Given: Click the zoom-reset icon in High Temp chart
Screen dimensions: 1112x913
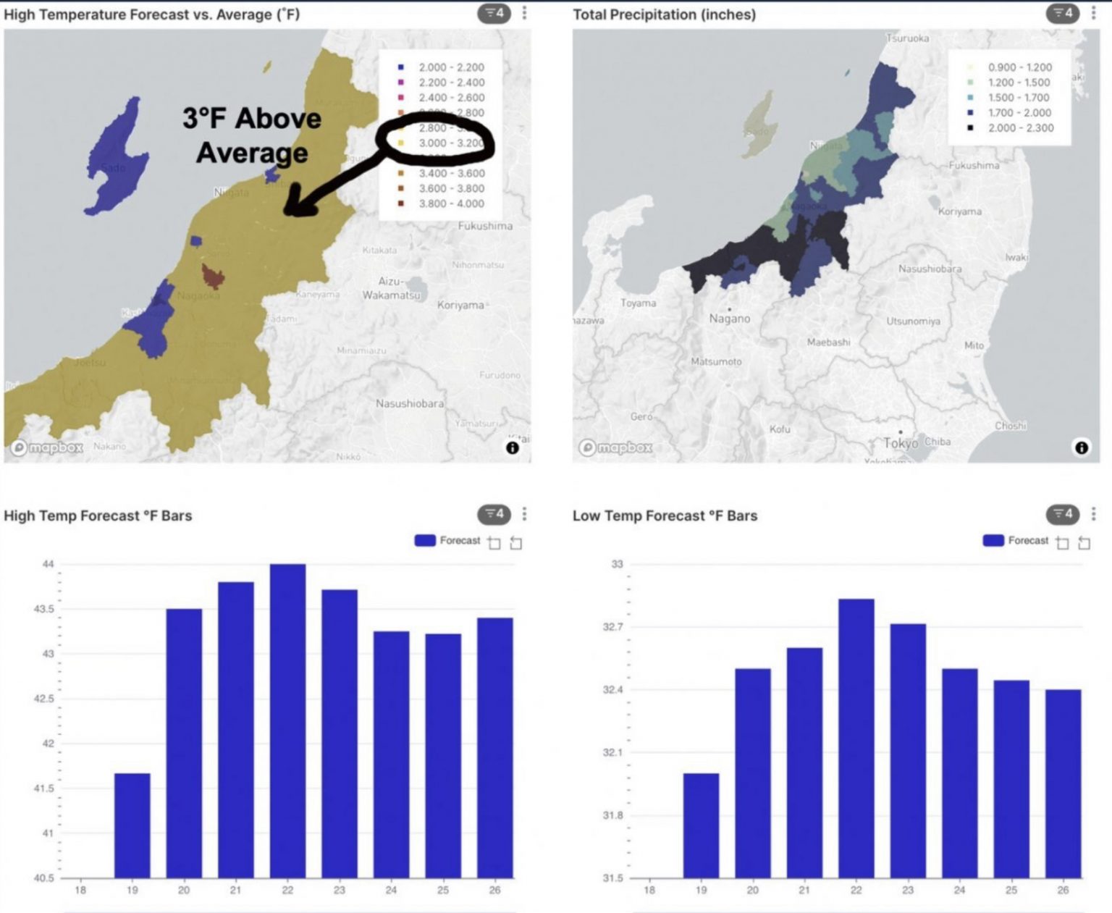Looking at the screenshot, I should coord(516,542).
